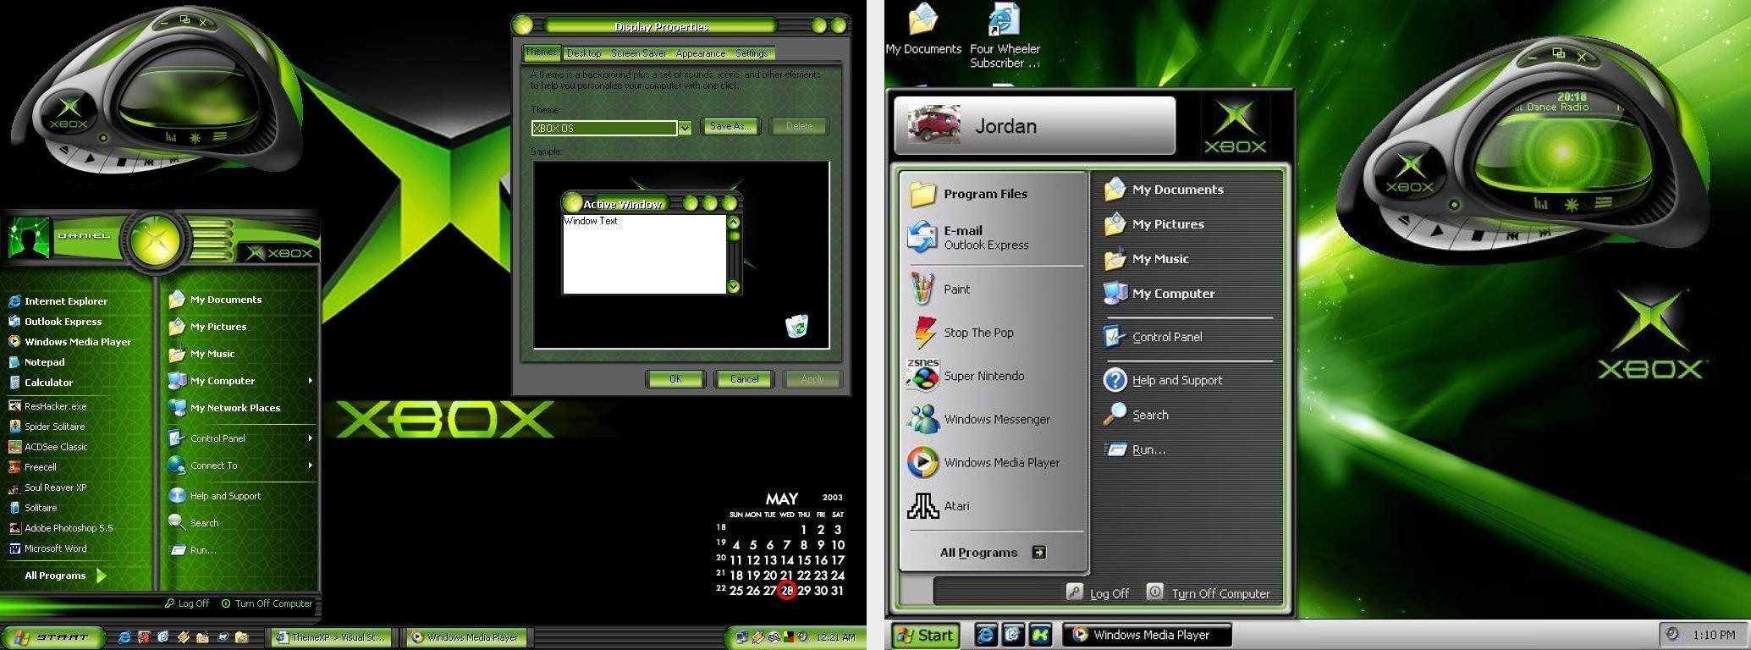Launch Atari from Jordan's Start menu

(x=939, y=506)
